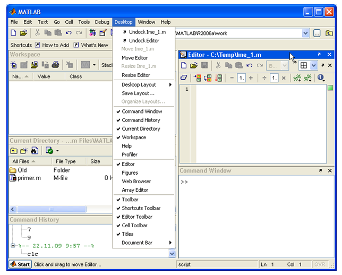Click the Editor tile layout grid icon
The image size is (342, 275).
coord(304,65)
